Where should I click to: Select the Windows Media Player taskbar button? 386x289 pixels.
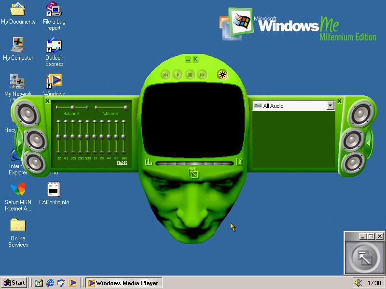123,283
